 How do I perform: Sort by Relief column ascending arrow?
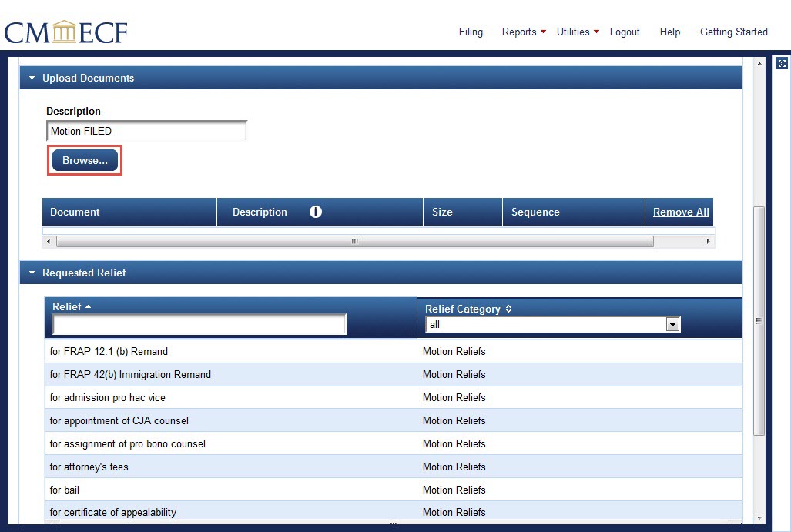click(88, 306)
